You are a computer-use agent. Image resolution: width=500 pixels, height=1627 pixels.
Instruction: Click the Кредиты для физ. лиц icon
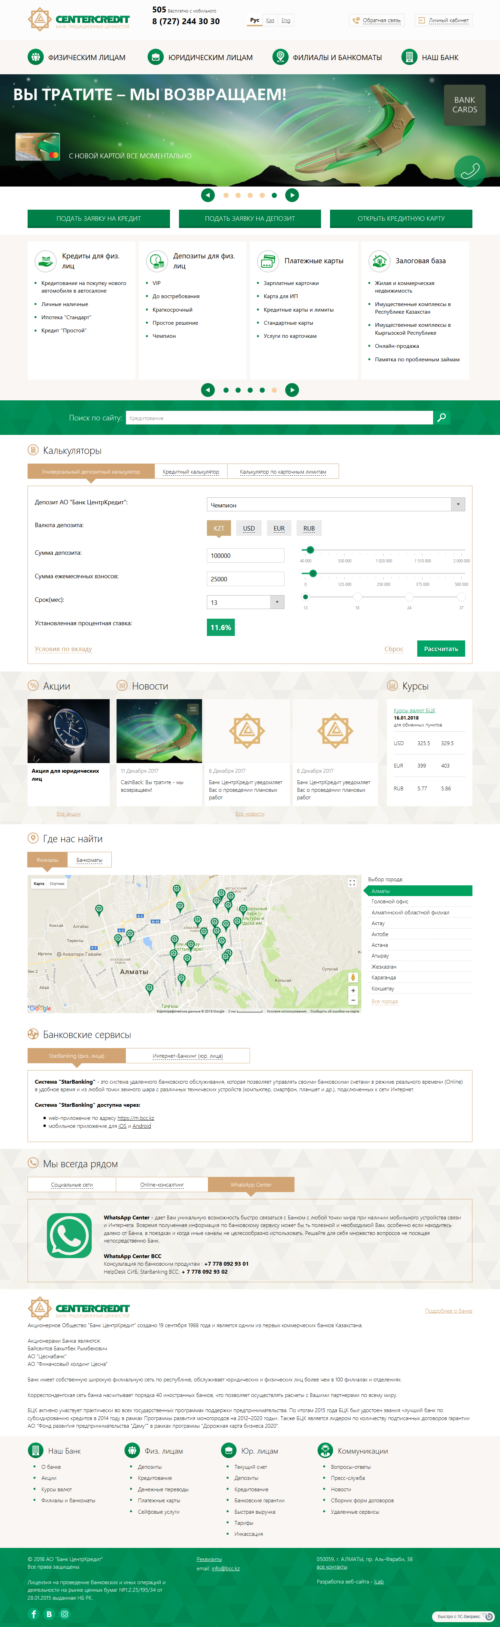[x=46, y=261]
